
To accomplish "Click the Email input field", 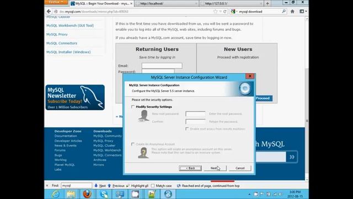I will pyautogui.click(x=162, y=66).
